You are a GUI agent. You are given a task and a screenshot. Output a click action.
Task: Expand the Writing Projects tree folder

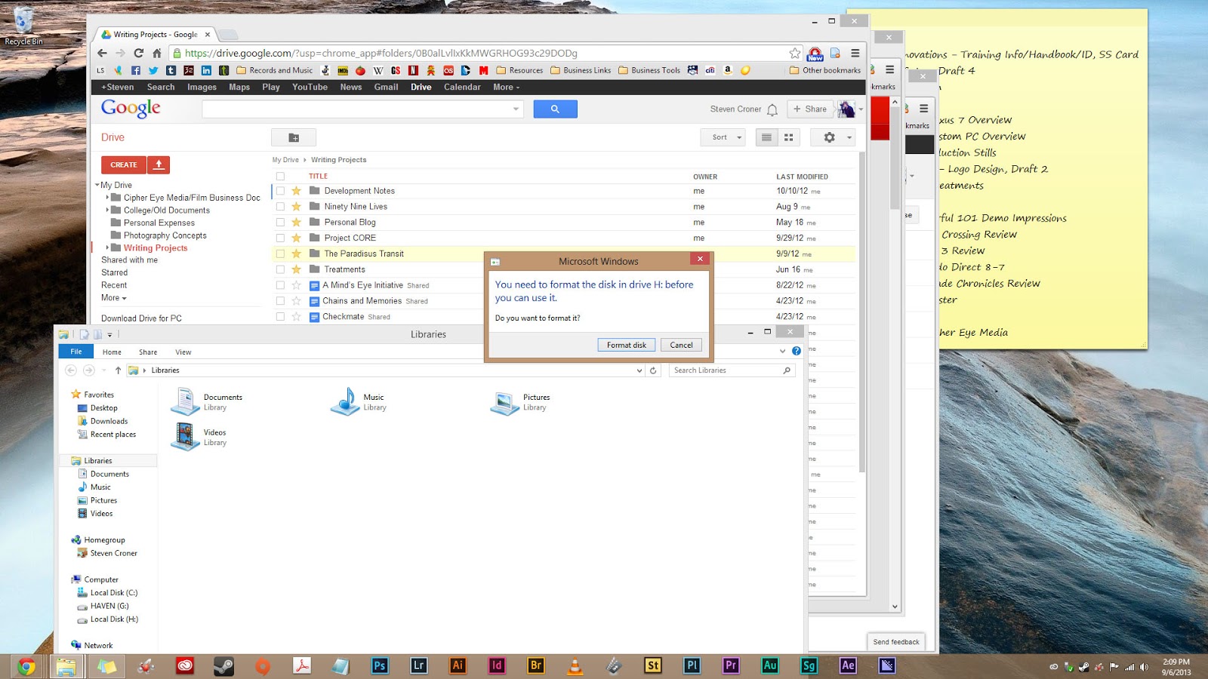(x=107, y=247)
